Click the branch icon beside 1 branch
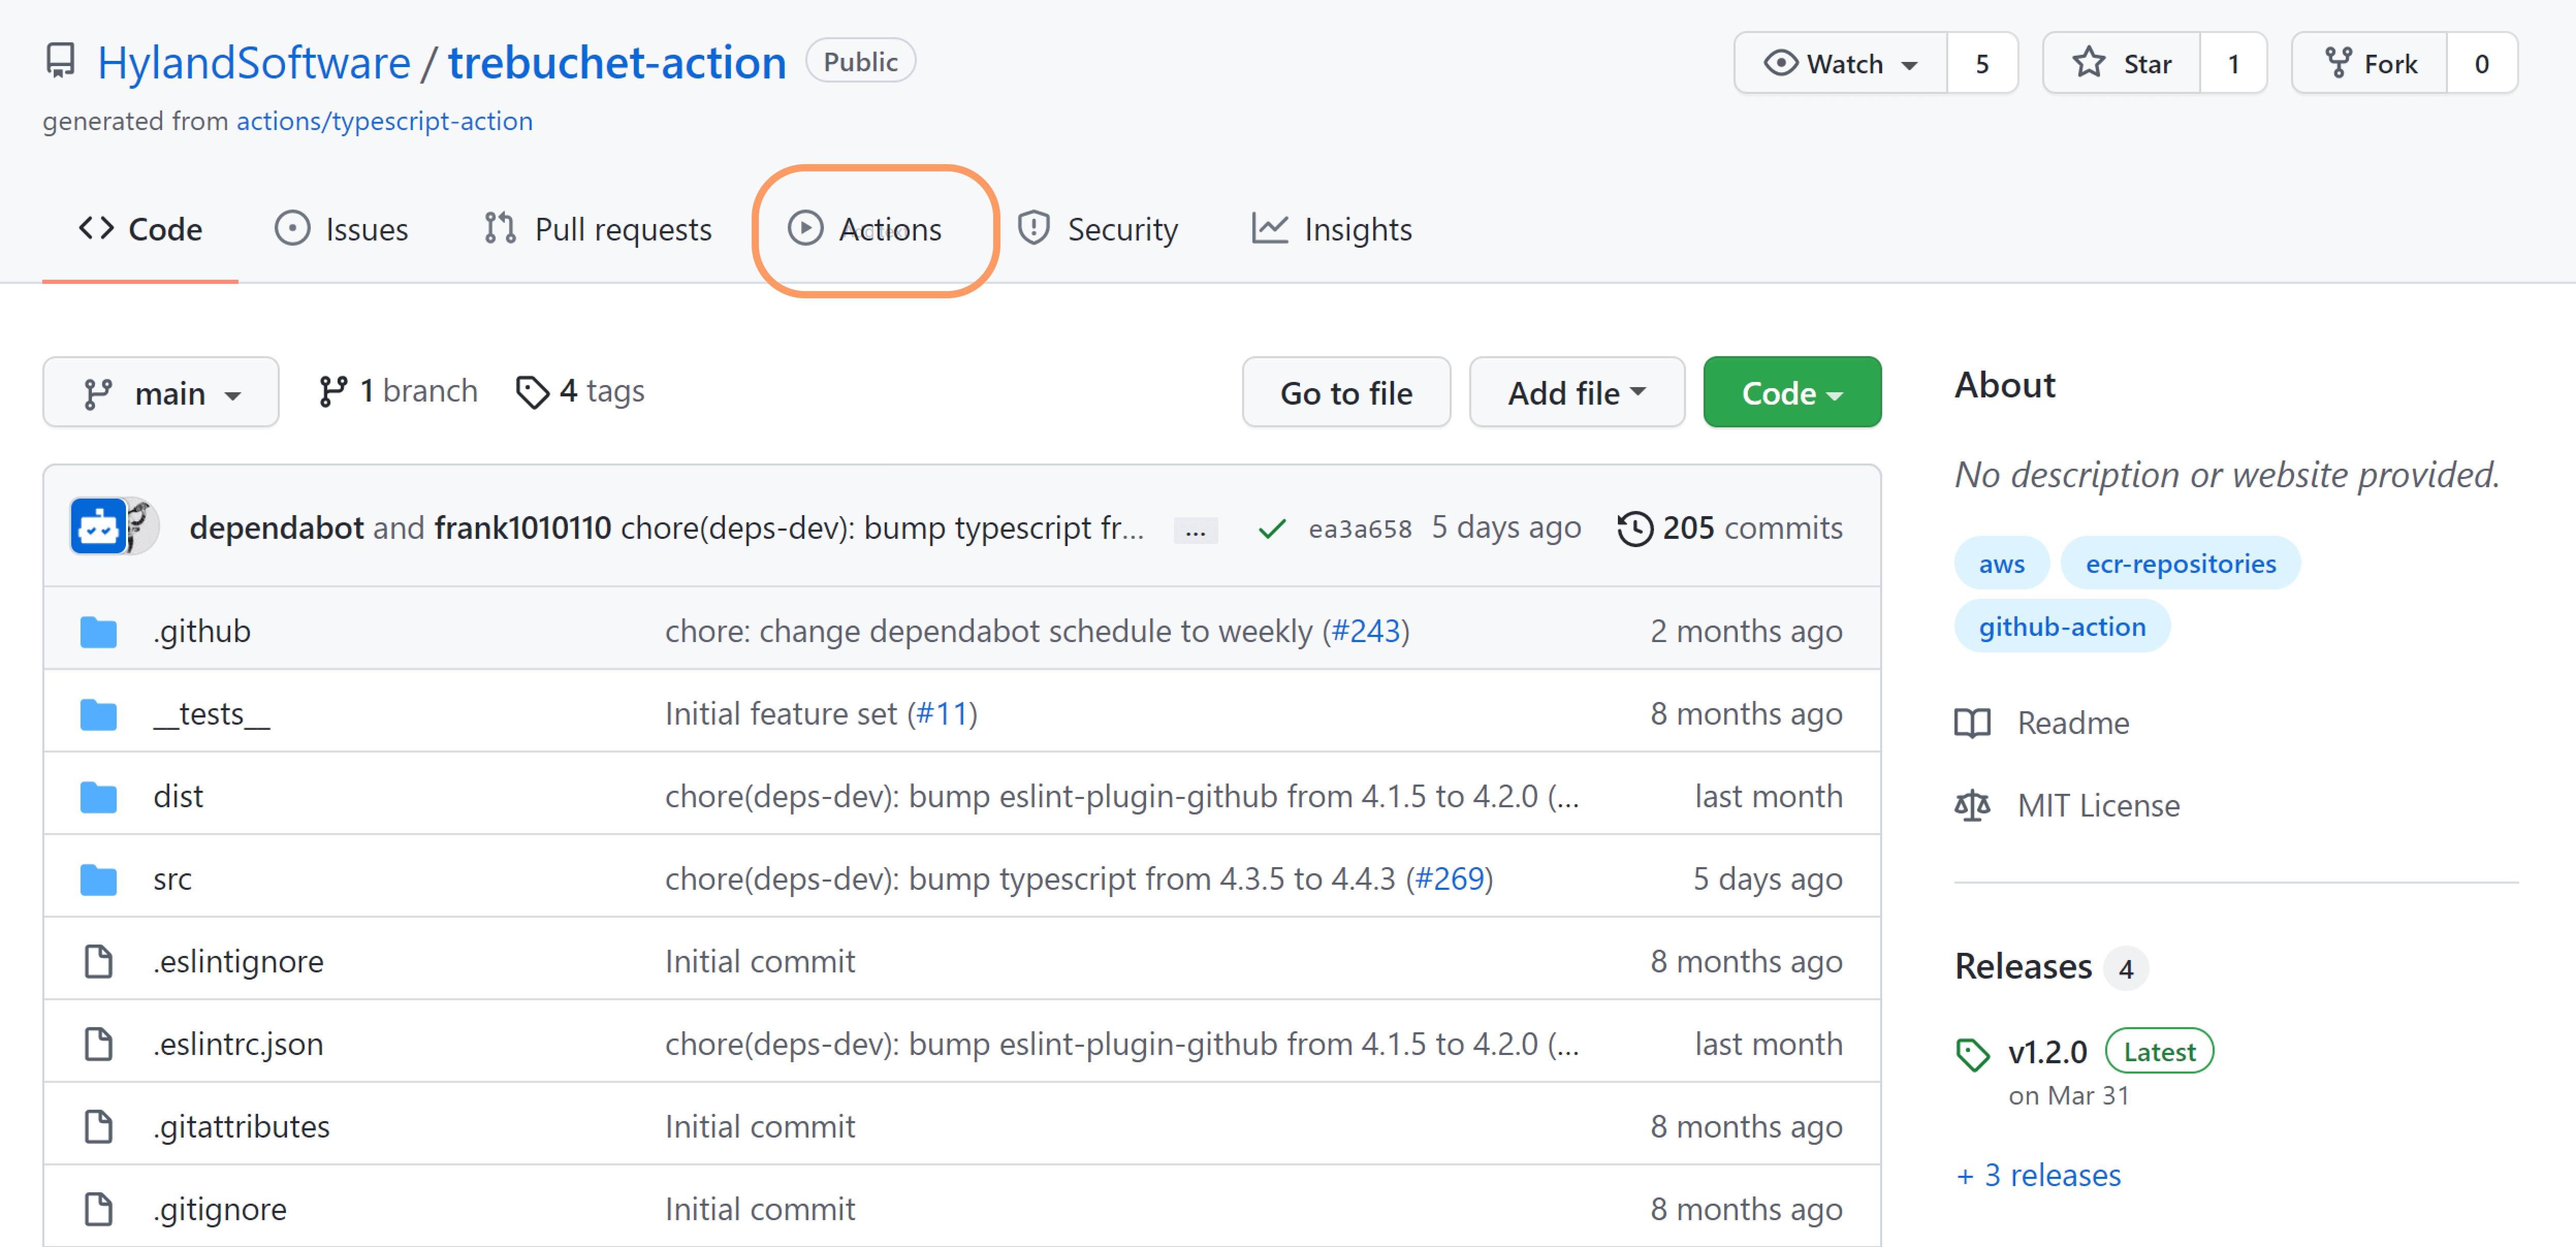The width and height of the screenshot is (2576, 1247). pyautogui.click(x=333, y=391)
